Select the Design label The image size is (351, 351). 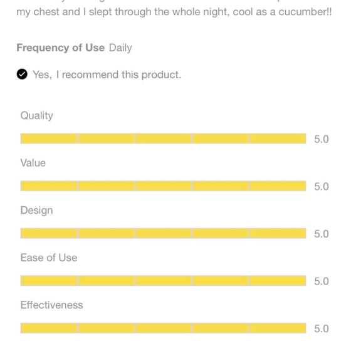[36, 211]
